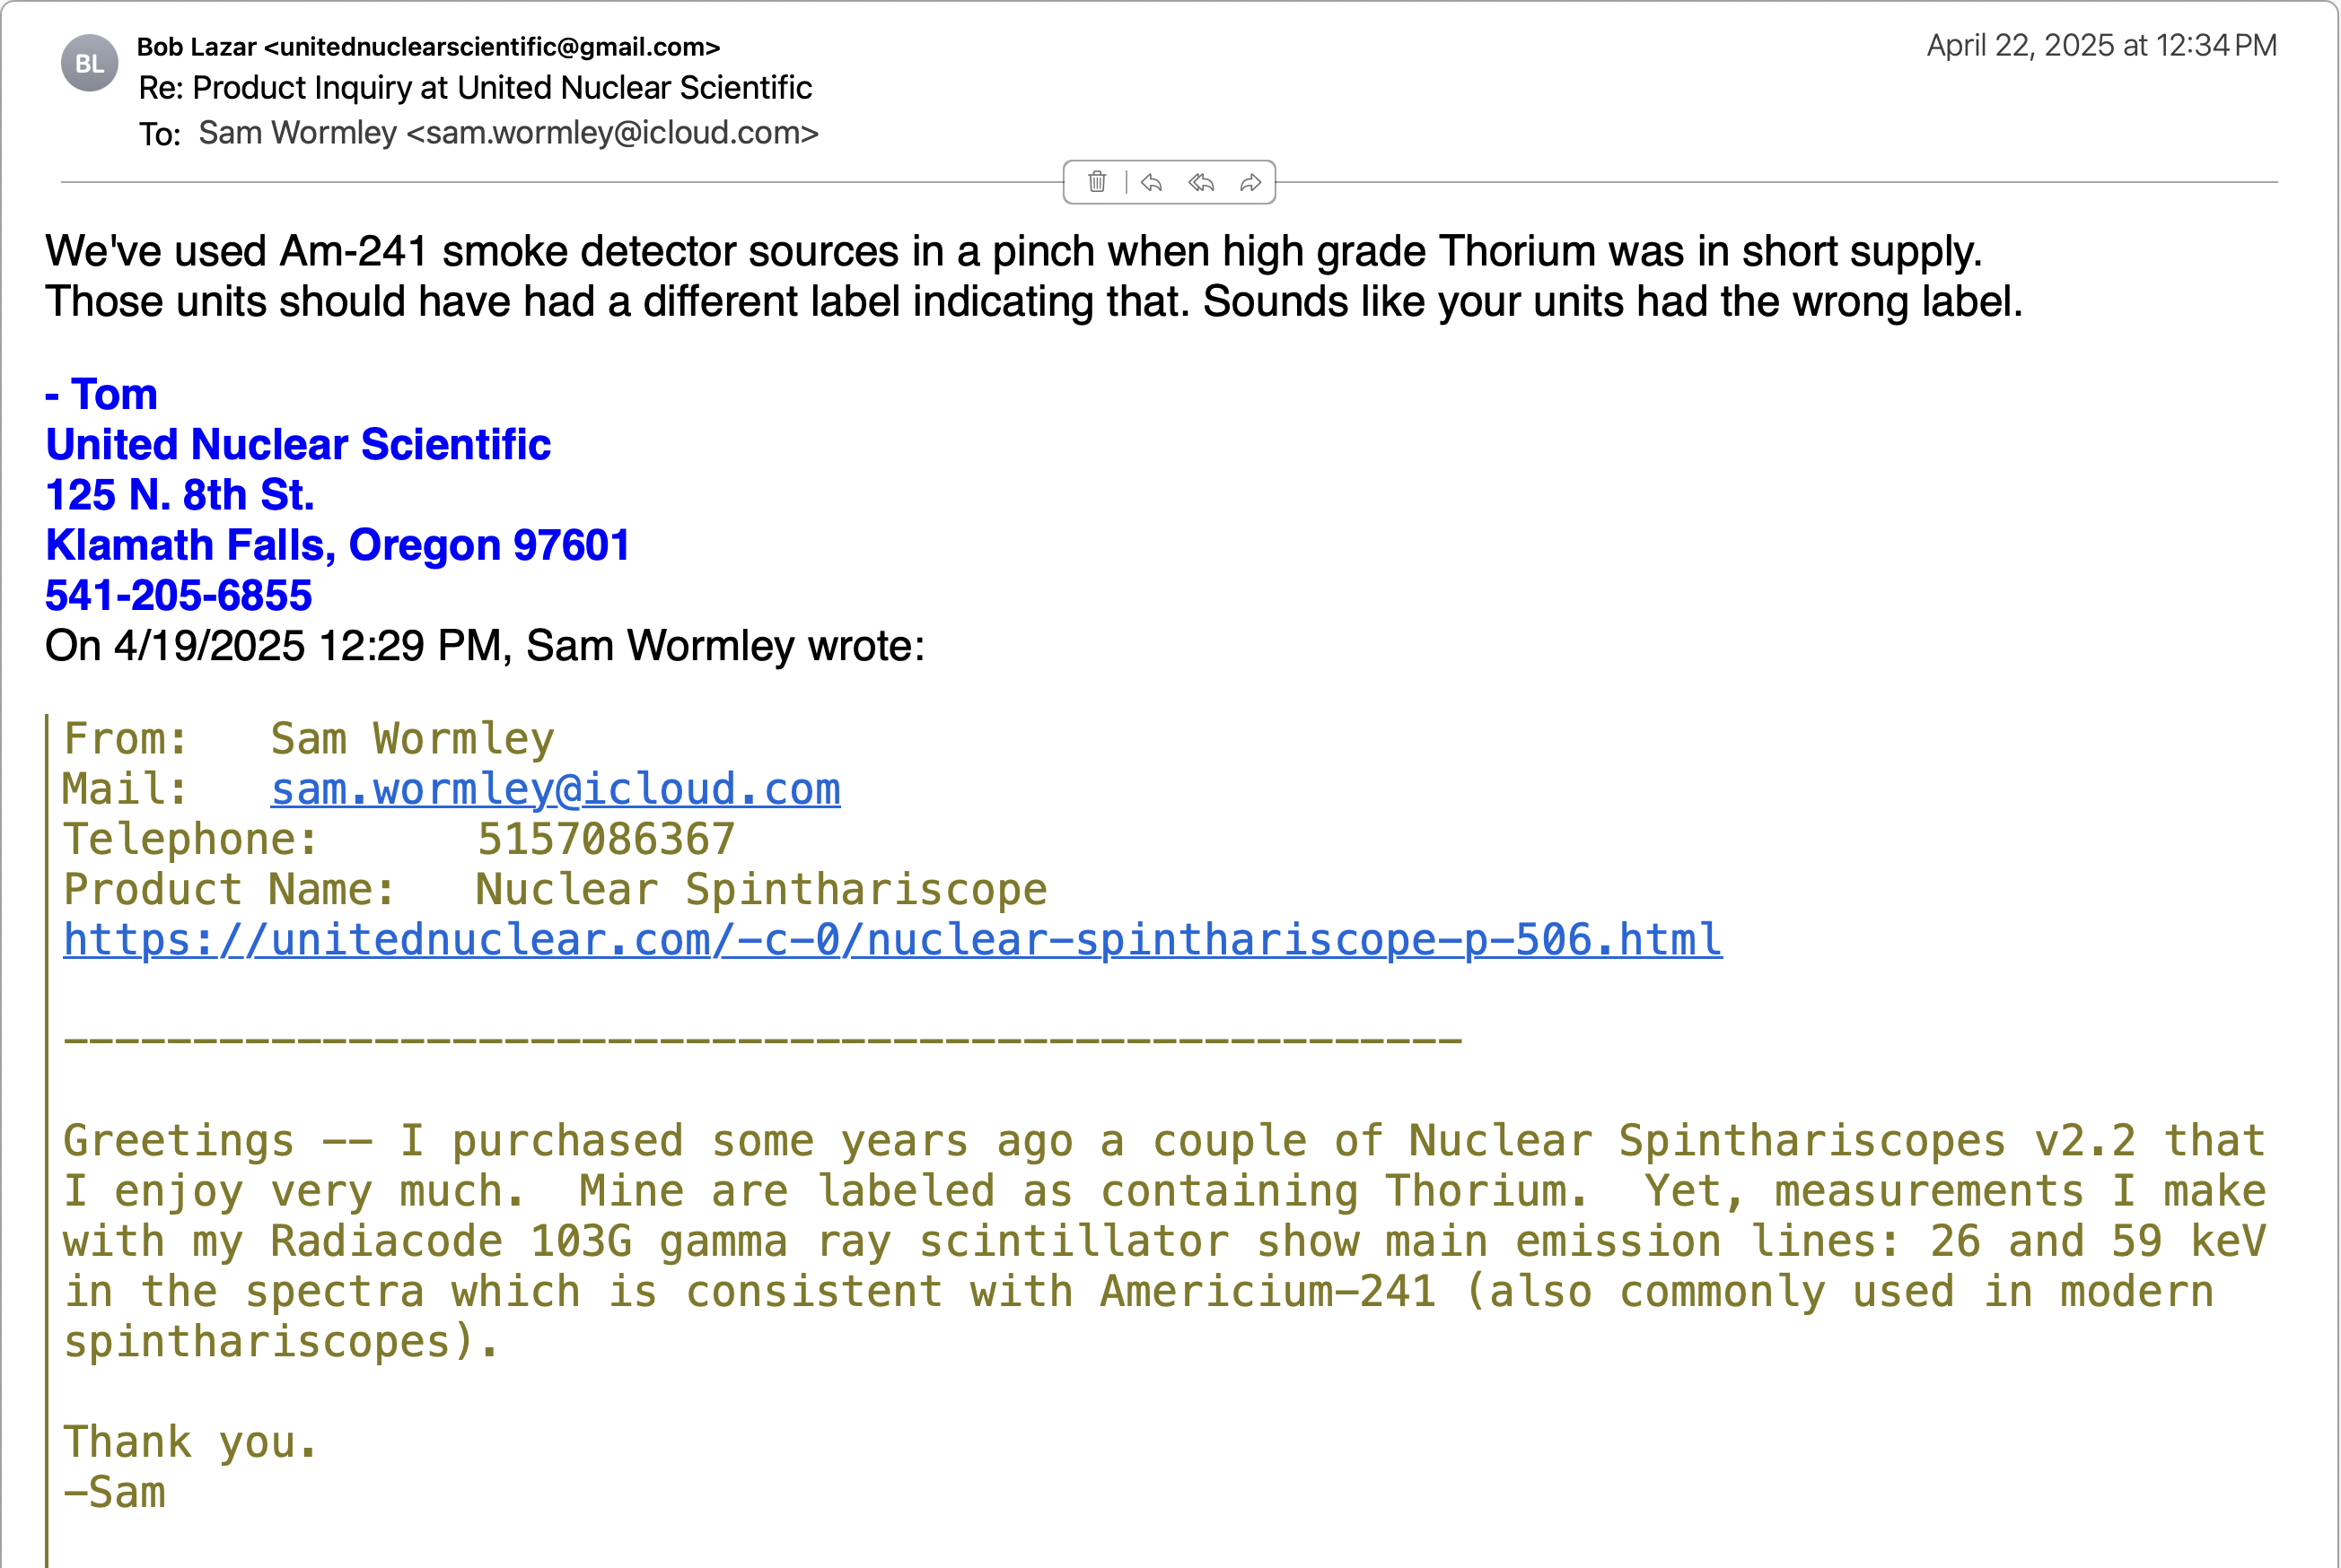This screenshot has width=2341, height=1568.
Task: Click the United Nuclear Scientific signature text
Action: click(298, 445)
